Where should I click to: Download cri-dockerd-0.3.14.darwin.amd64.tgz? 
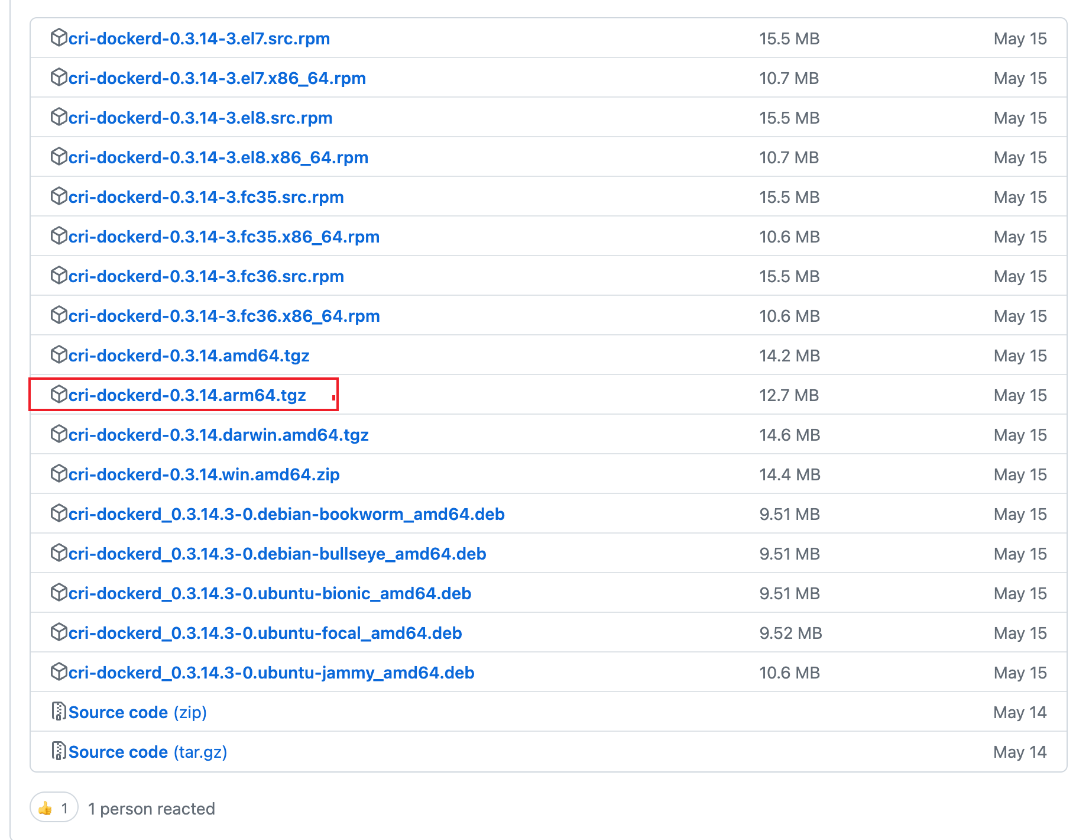218,435
